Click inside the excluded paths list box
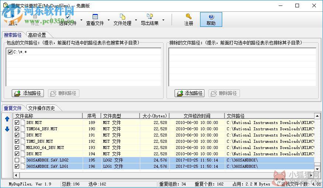The image size is (323, 188). pyautogui.click(x=243, y=67)
